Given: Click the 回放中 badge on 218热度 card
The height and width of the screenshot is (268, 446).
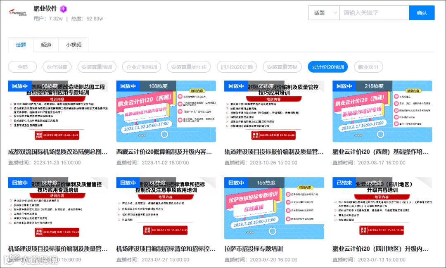Looking at the screenshot, I should coord(344,86).
